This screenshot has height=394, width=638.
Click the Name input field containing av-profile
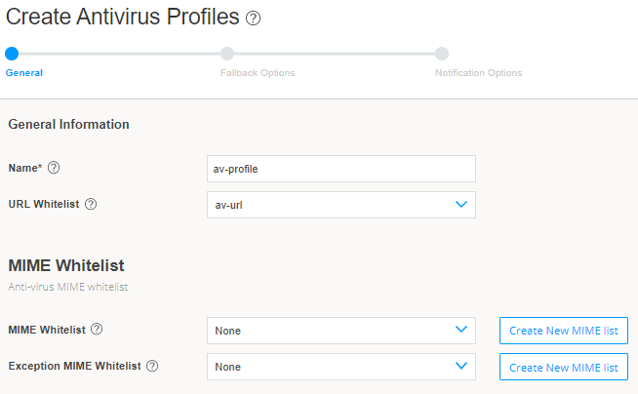click(x=340, y=169)
